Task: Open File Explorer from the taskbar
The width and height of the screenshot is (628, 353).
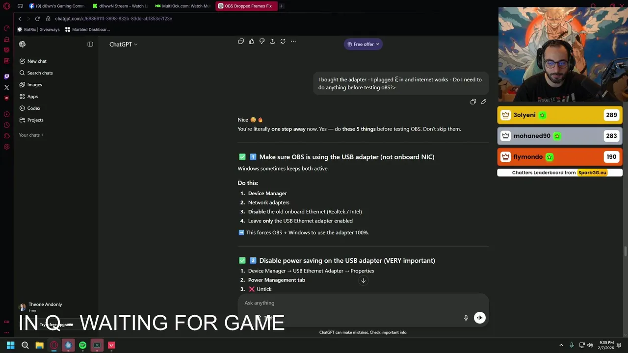Action: pyautogui.click(x=39, y=345)
